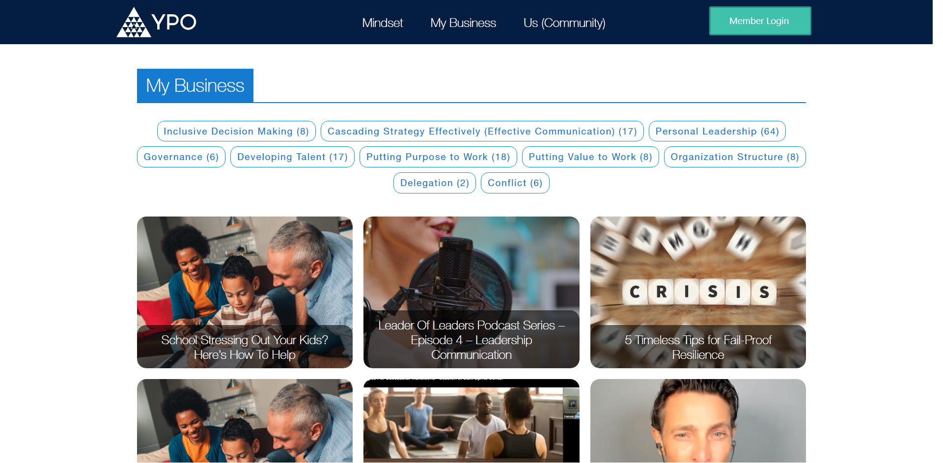Select the Developing Talent (17) tag

point(292,157)
